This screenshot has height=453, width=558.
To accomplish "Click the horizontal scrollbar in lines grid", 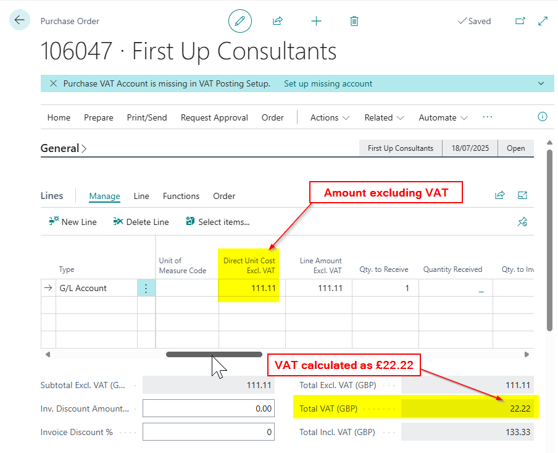I will tap(214, 354).
